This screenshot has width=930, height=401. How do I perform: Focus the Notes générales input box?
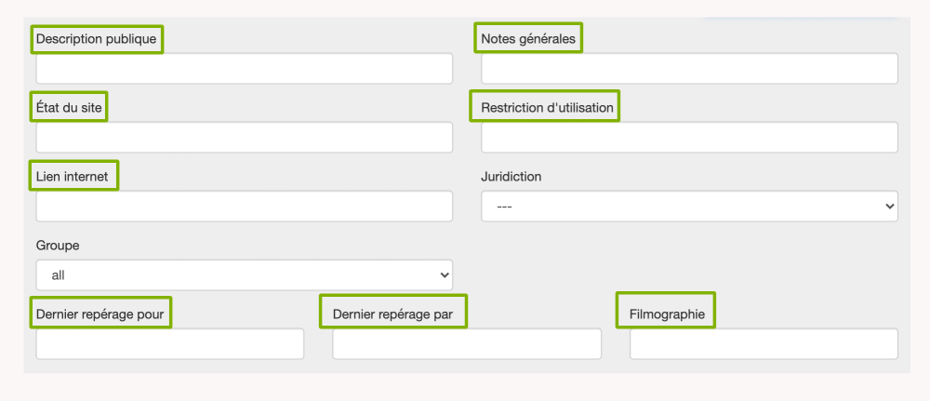click(x=689, y=69)
